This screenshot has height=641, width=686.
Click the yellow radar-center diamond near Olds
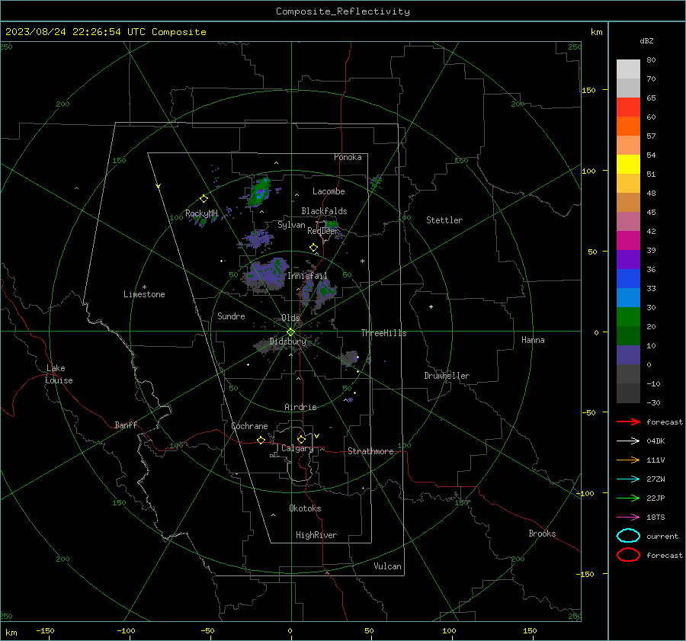click(290, 332)
